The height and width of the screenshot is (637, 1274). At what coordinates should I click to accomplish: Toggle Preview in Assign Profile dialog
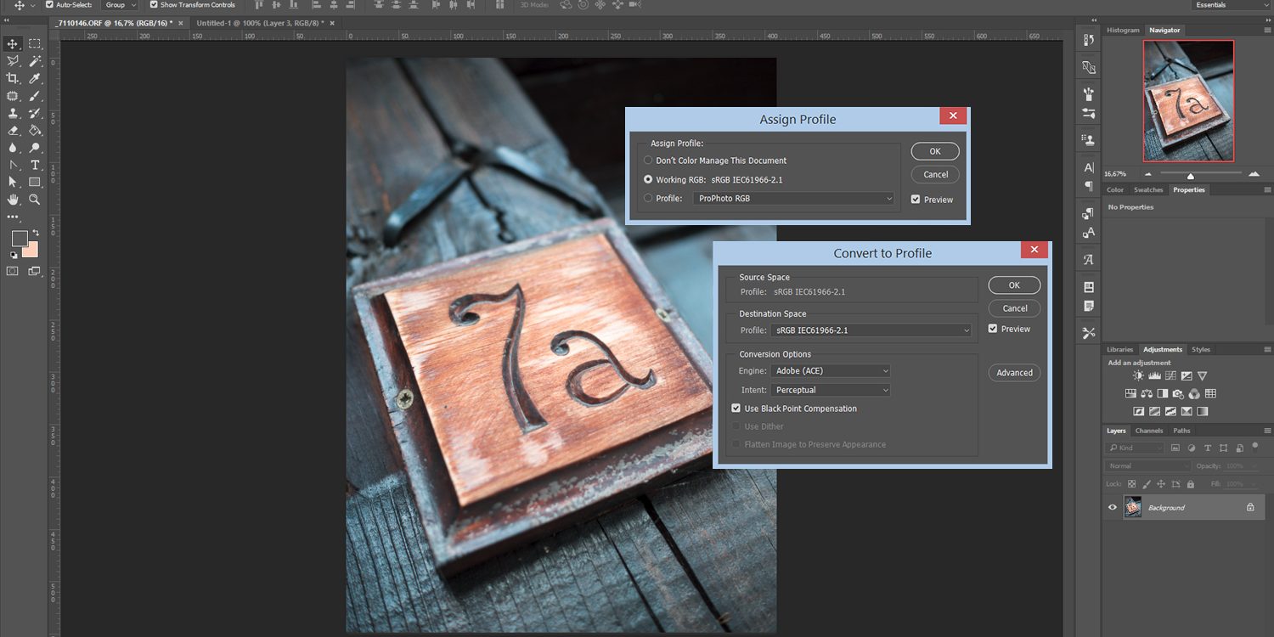click(x=915, y=200)
